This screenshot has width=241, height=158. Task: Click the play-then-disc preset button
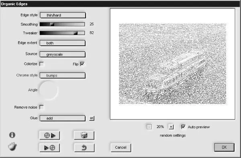tap(50, 148)
